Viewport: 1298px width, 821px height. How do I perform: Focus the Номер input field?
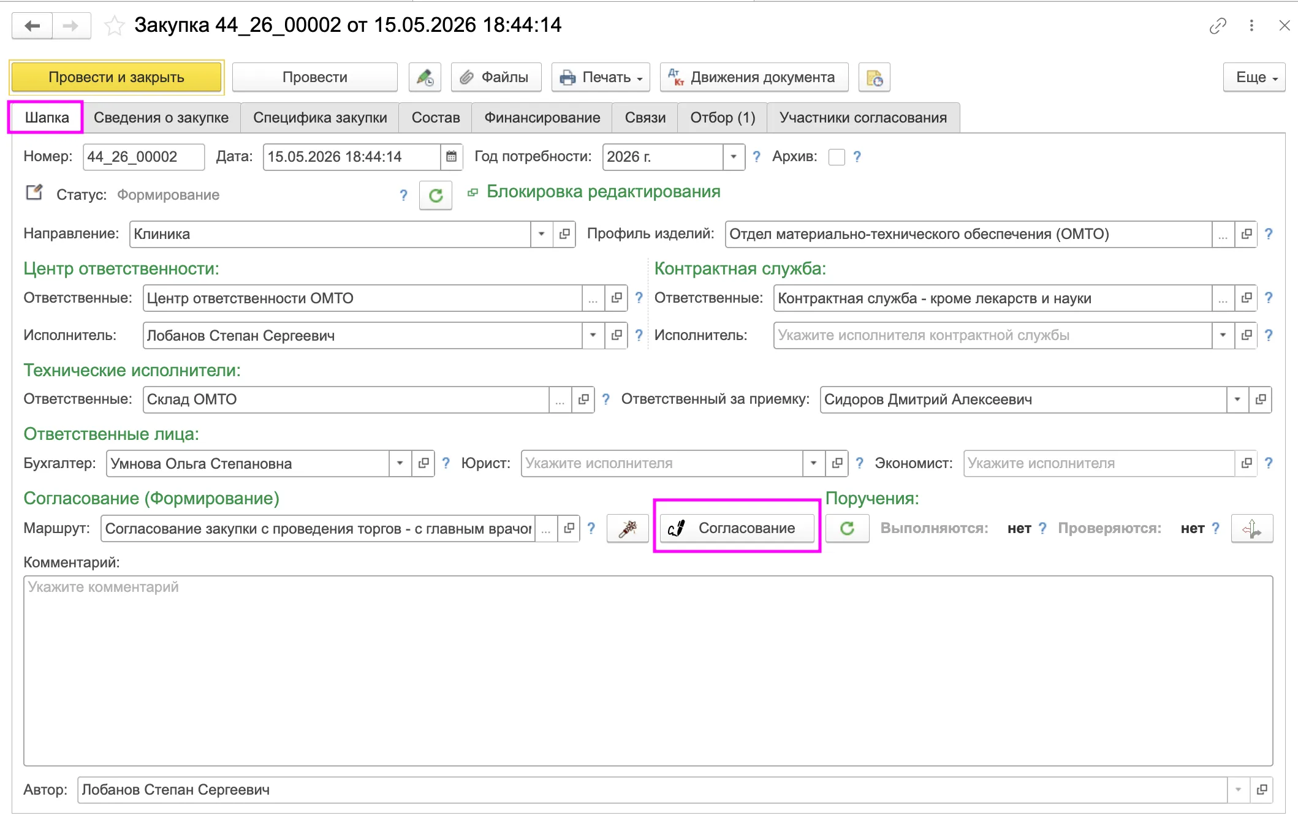coord(144,157)
